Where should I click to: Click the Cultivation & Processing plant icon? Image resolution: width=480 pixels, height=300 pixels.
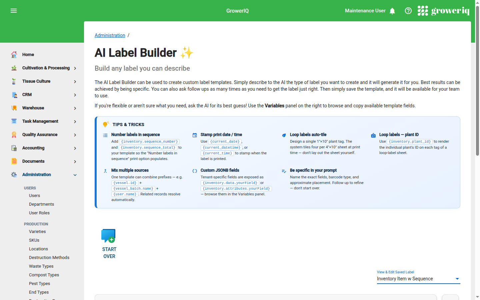[14, 68]
